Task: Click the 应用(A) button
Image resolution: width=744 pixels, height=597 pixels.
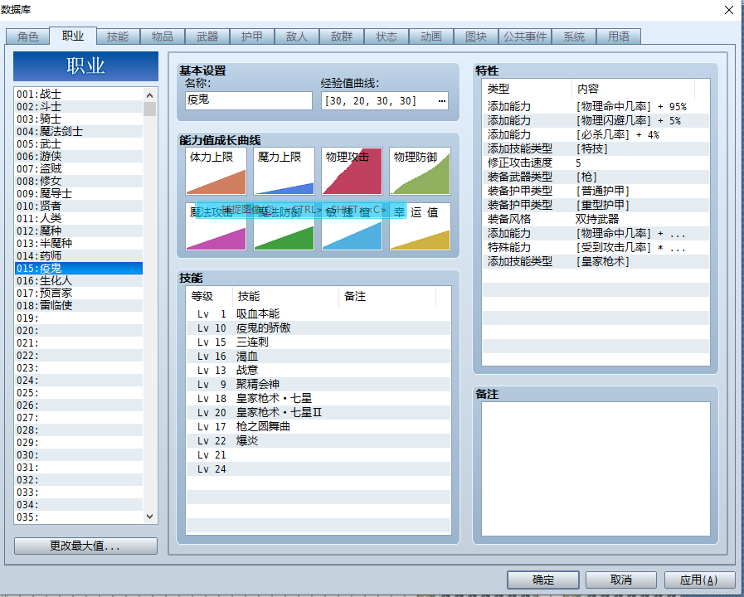Action: pyautogui.click(x=699, y=580)
